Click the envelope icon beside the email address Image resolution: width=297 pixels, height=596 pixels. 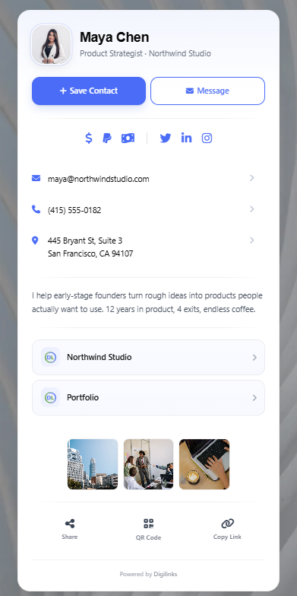pos(36,178)
